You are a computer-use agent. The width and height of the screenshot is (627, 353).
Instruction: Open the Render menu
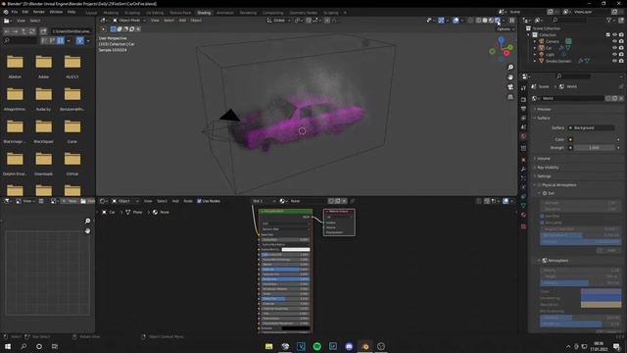pos(39,12)
